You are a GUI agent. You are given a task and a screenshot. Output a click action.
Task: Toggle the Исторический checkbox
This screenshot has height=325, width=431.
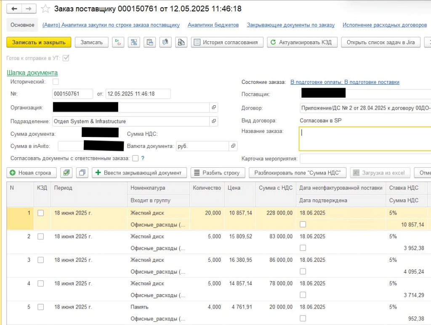point(56,82)
